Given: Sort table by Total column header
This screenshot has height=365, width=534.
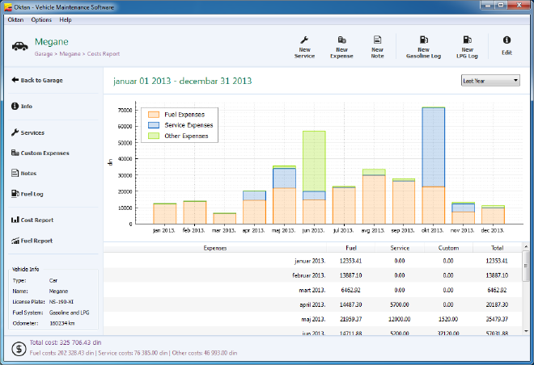Looking at the screenshot, I should click(x=496, y=250).
